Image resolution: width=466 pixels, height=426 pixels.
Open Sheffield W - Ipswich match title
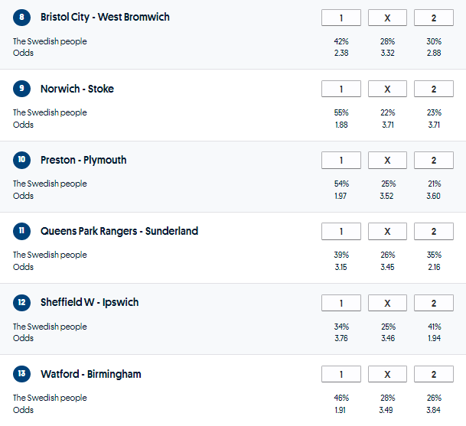(x=90, y=302)
